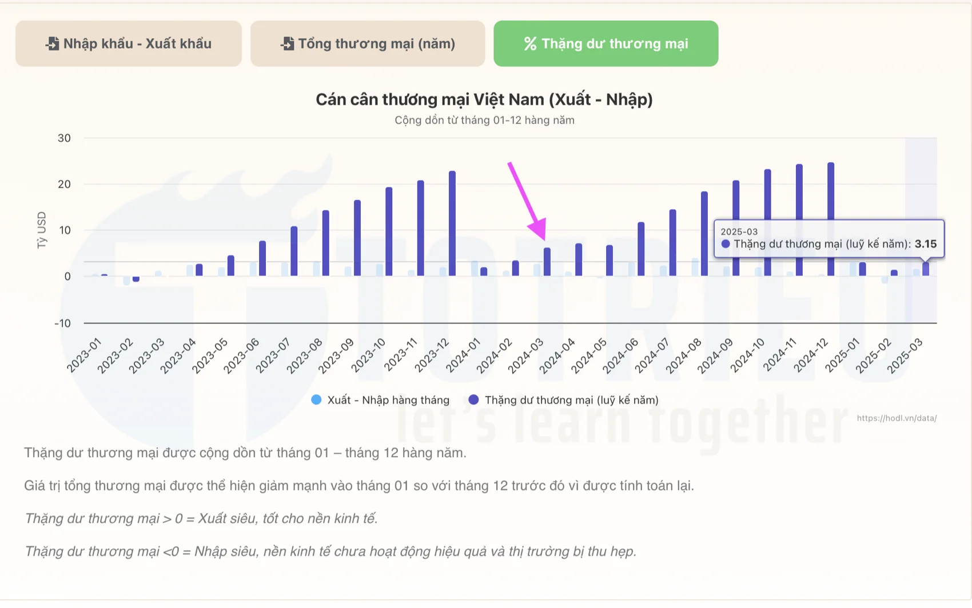This screenshot has width=972, height=608.
Task: Click the purple bar for 2023-07
Action: coord(294,251)
